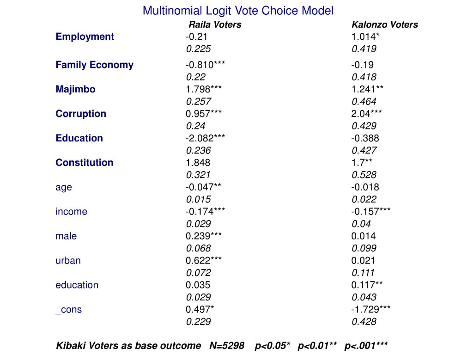The image size is (473, 355).
Task: Click the Multinomial Logit Vote Choice Model title
Action: 238,11
